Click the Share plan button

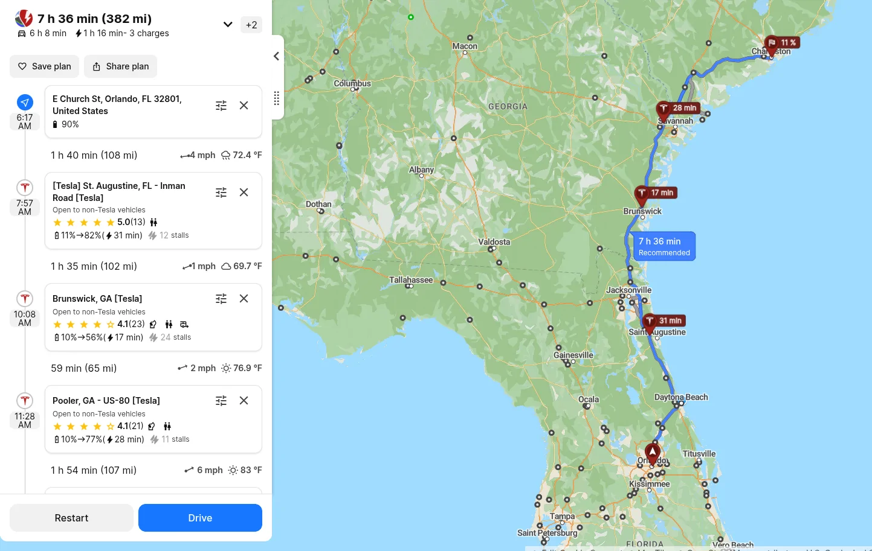coord(121,66)
